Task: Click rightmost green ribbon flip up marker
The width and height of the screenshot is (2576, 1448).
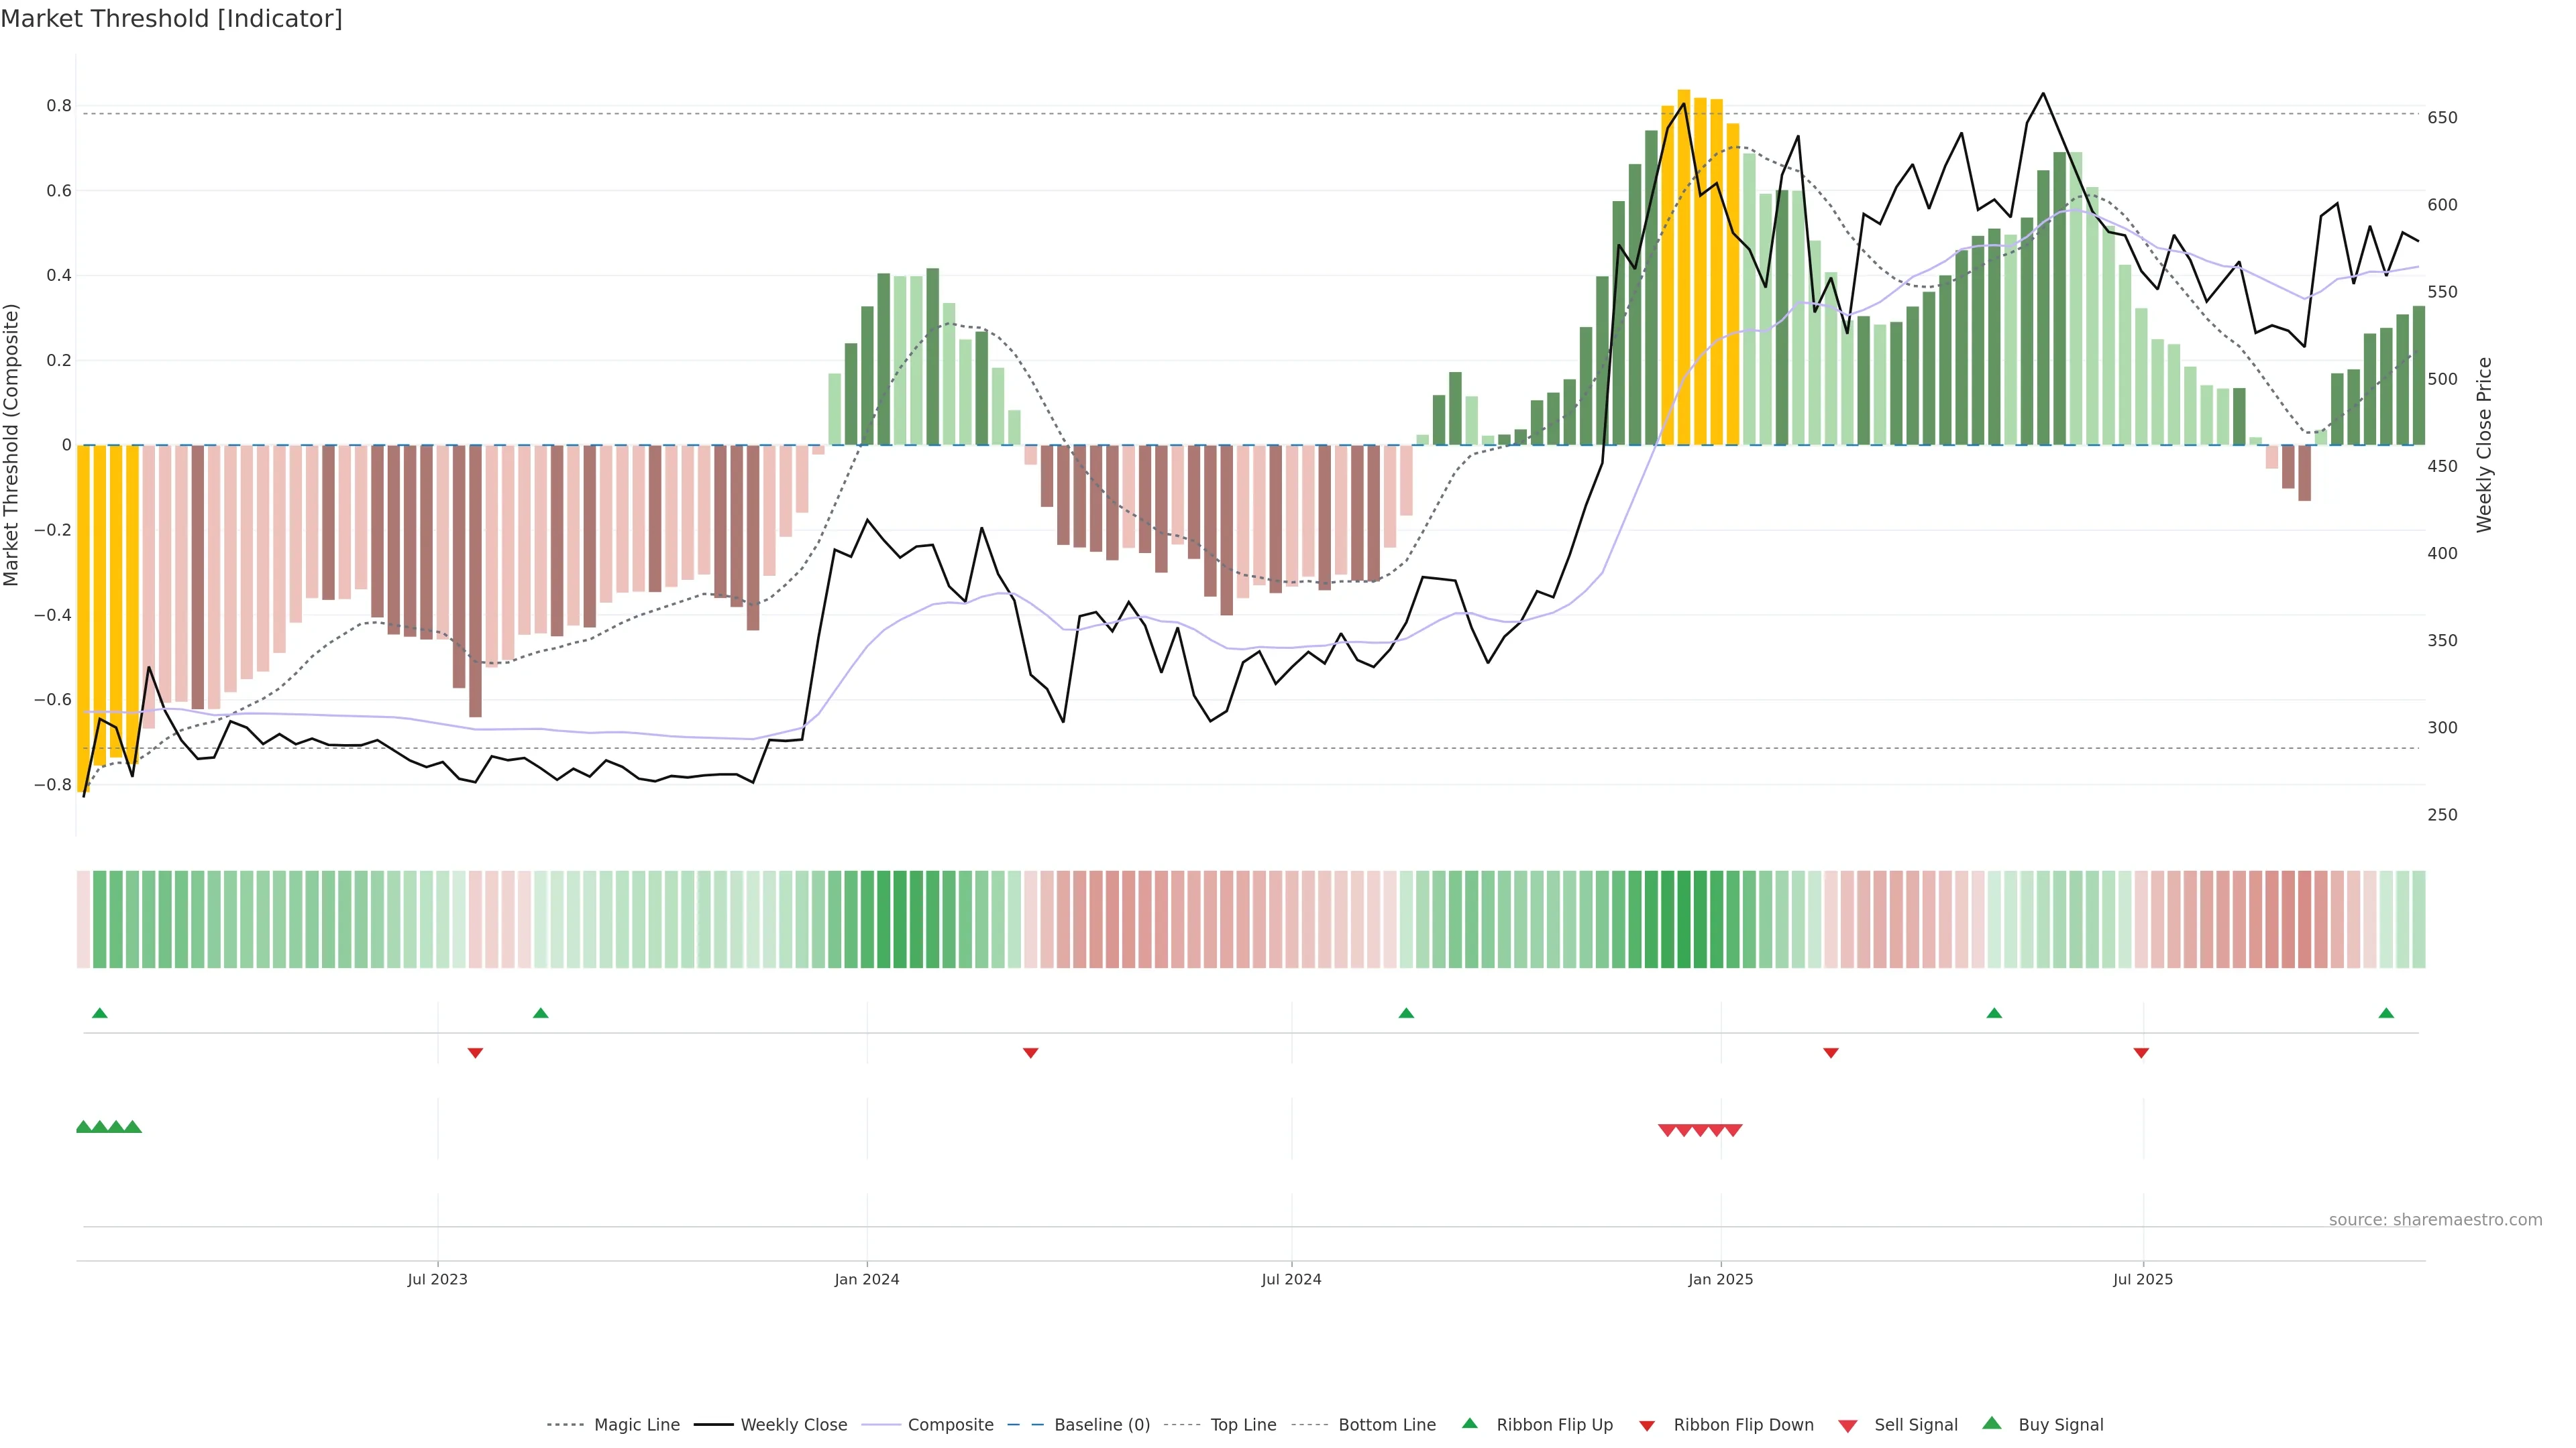Action: pos(2386,1014)
